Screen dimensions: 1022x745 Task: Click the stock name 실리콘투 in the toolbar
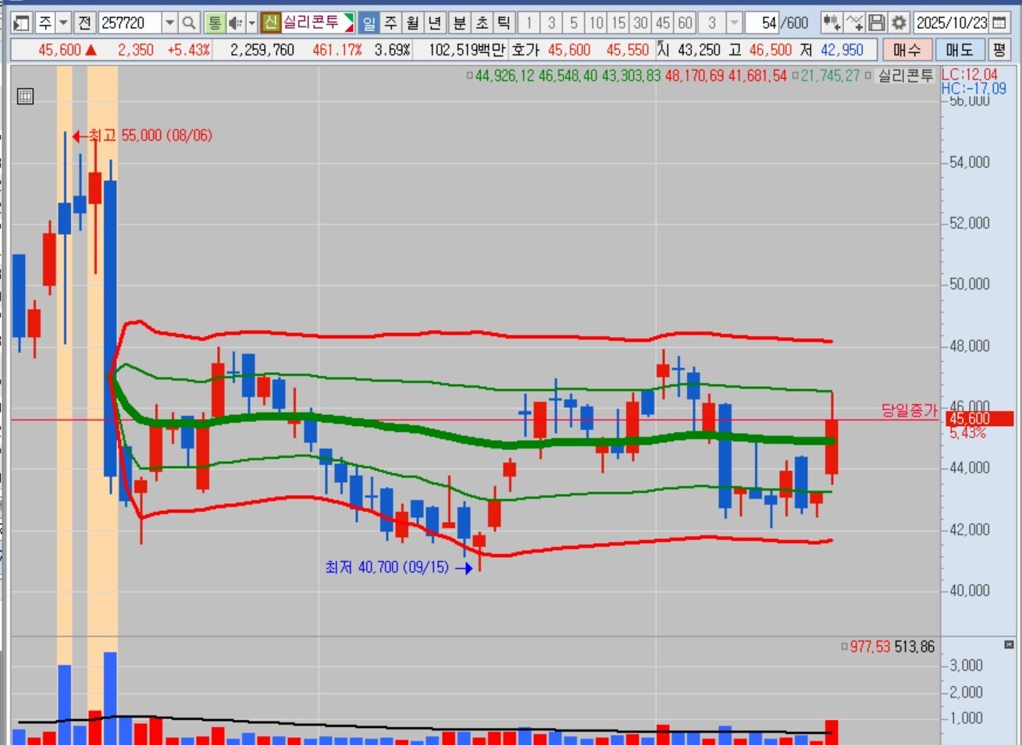pyautogui.click(x=311, y=23)
